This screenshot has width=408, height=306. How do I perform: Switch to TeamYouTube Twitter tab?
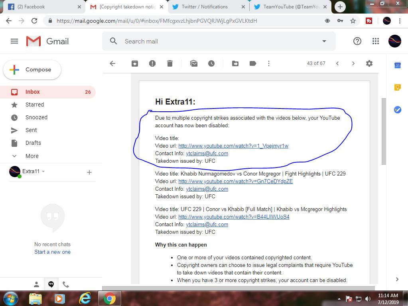point(291,7)
